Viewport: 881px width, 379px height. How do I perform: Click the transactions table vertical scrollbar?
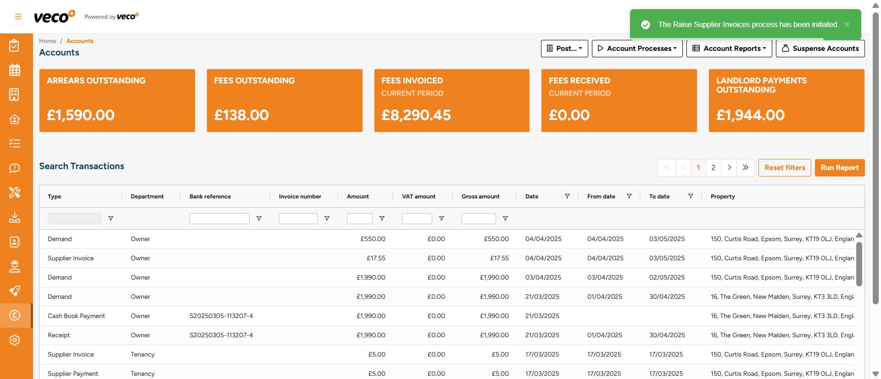tap(859, 264)
